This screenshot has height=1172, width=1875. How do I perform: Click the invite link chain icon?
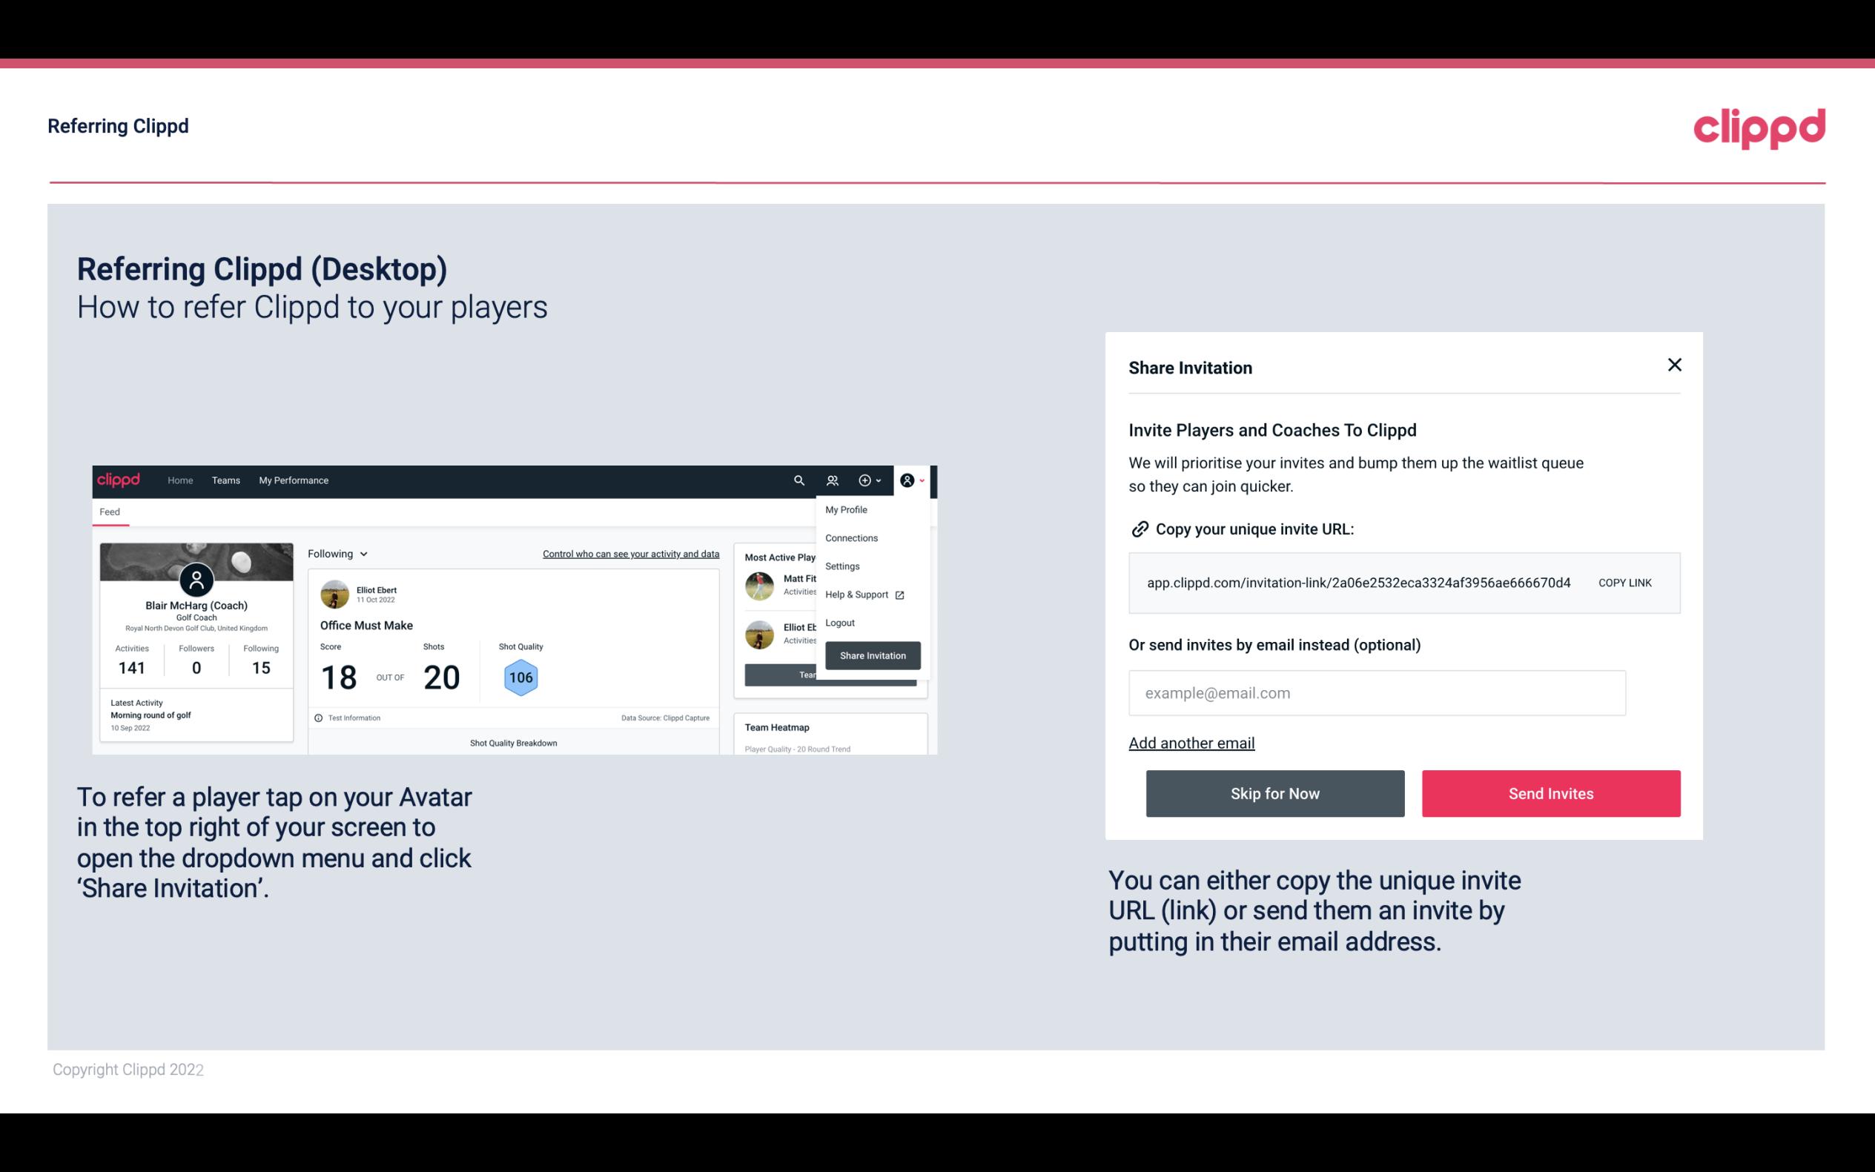1138,529
